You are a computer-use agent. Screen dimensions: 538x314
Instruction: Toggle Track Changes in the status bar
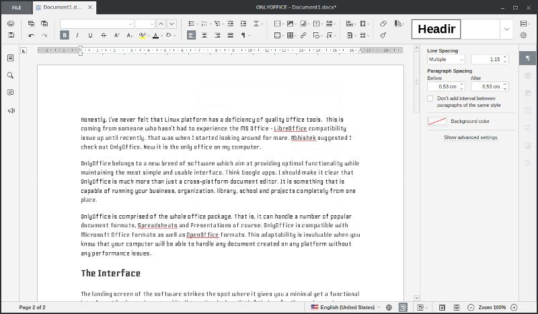click(419, 307)
